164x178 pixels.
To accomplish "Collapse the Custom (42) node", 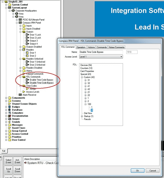I will [82, 77].
